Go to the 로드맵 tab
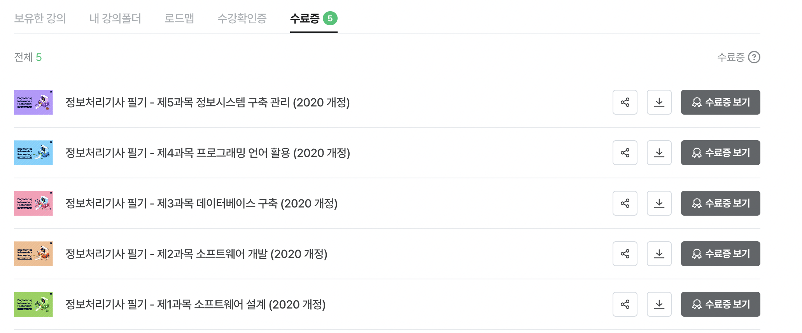The image size is (802, 333). (179, 18)
